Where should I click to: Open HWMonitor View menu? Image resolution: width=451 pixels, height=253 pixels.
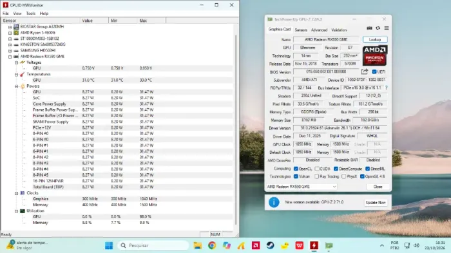pyautogui.click(x=17, y=14)
